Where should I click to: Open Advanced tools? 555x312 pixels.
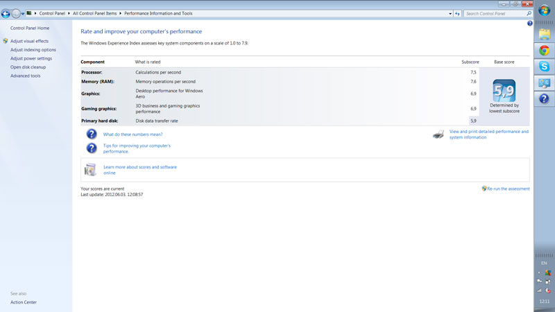tap(25, 76)
